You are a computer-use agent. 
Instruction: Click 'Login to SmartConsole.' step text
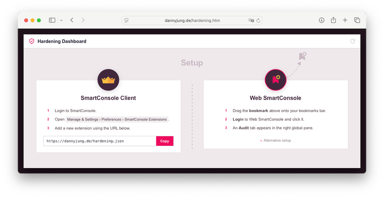pos(75,111)
